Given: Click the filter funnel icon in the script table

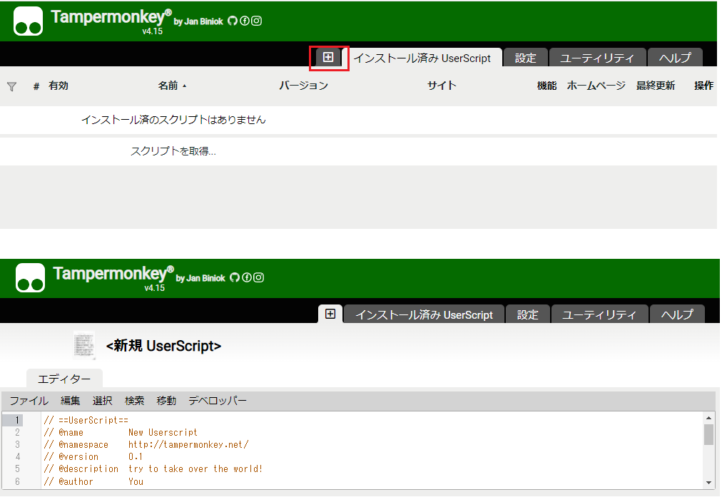Looking at the screenshot, I should (12, 86).
